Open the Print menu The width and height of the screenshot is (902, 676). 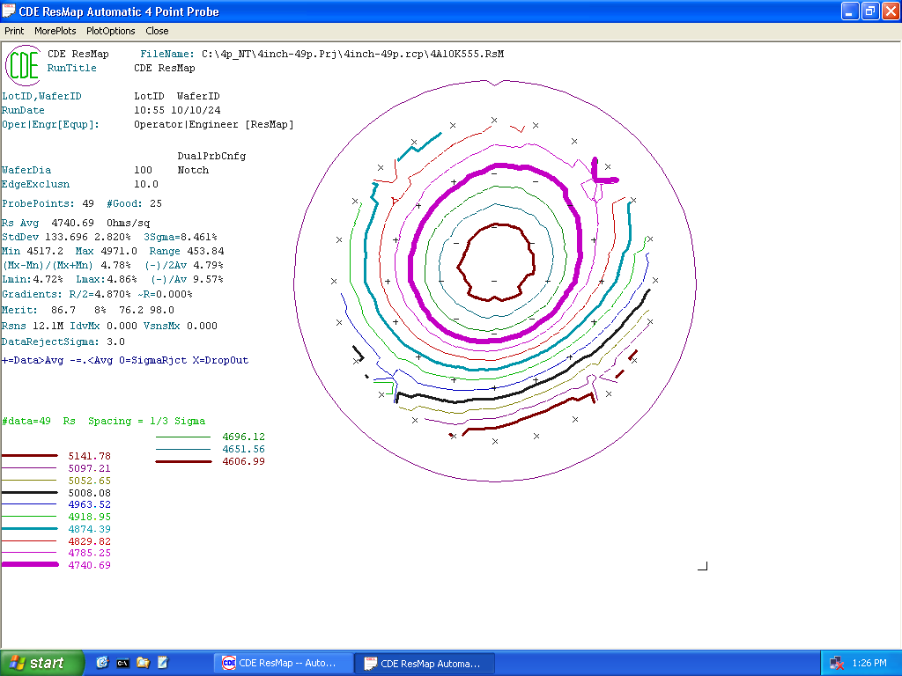[x=14, y=31]
